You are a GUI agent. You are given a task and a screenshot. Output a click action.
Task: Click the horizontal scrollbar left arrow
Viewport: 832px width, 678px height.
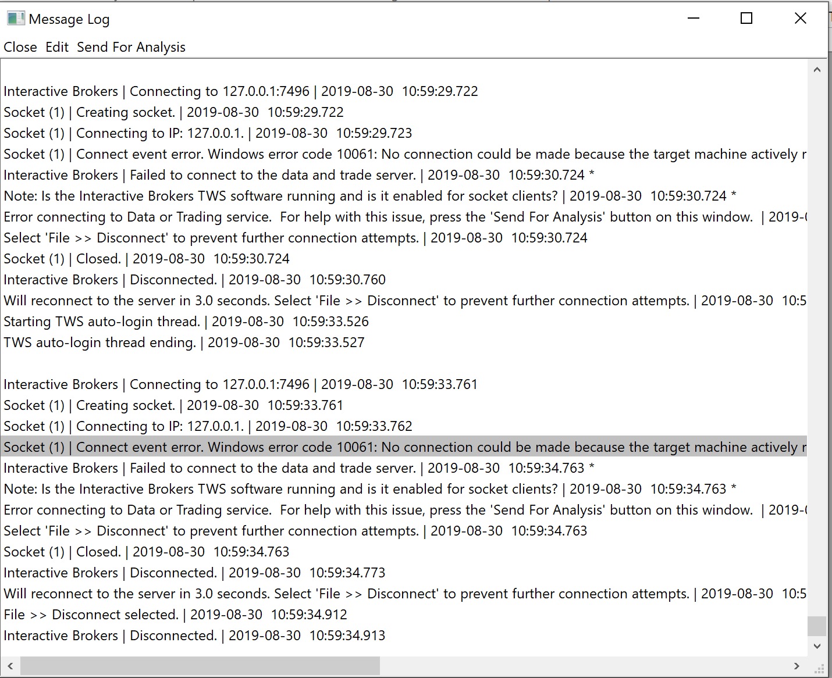10,666
